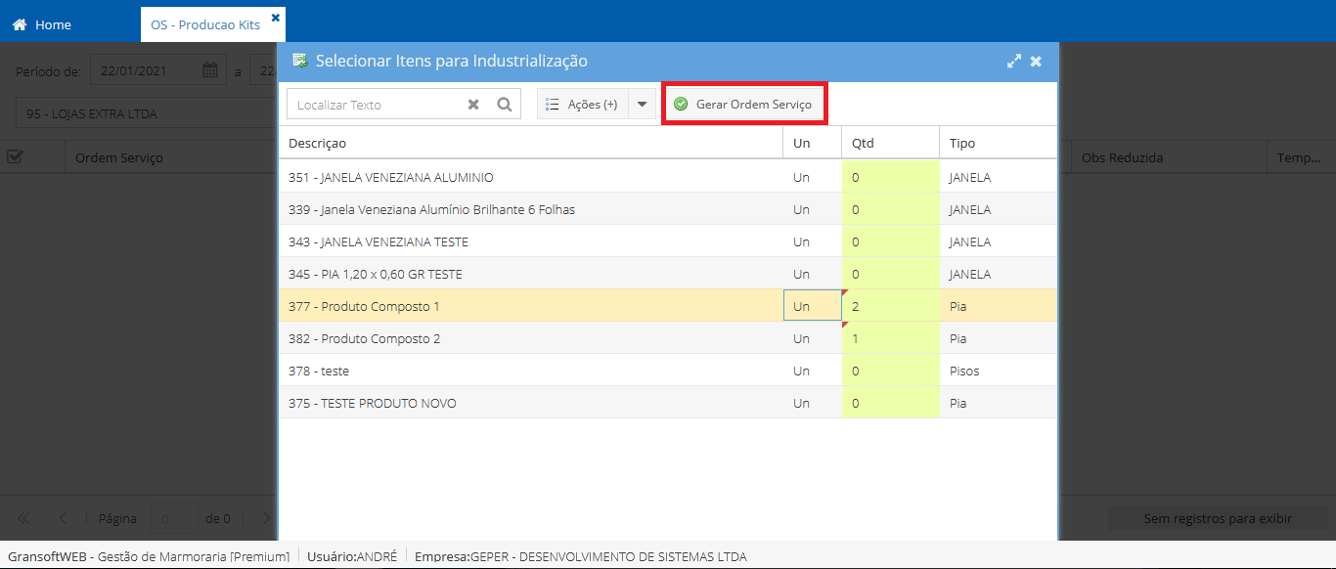
Task: Go to first page with double-arrow icon
Action: click(23, 518)
